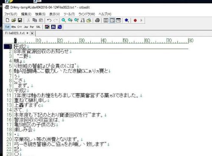The width and height of the screenshot is (212, 156).
Task: Toggle the highlighted wrap-at-column layout icon
Action: 112,20
